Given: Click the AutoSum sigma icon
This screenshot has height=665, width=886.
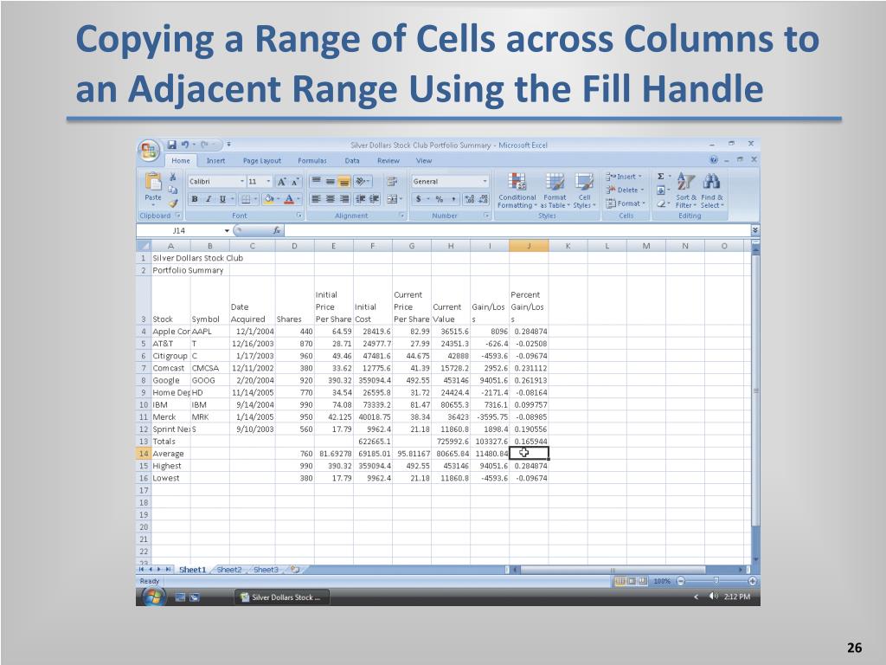Looking at the screenshot, I should pos(661,177).
